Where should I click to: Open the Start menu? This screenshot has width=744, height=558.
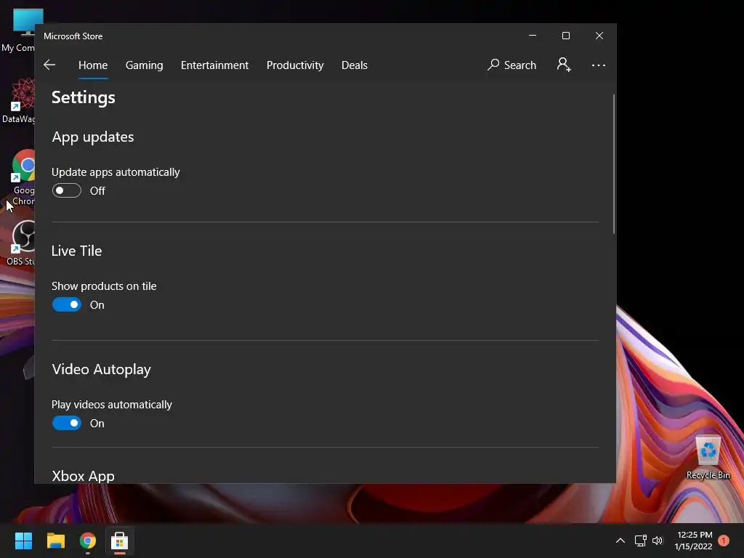coord(23,541)
